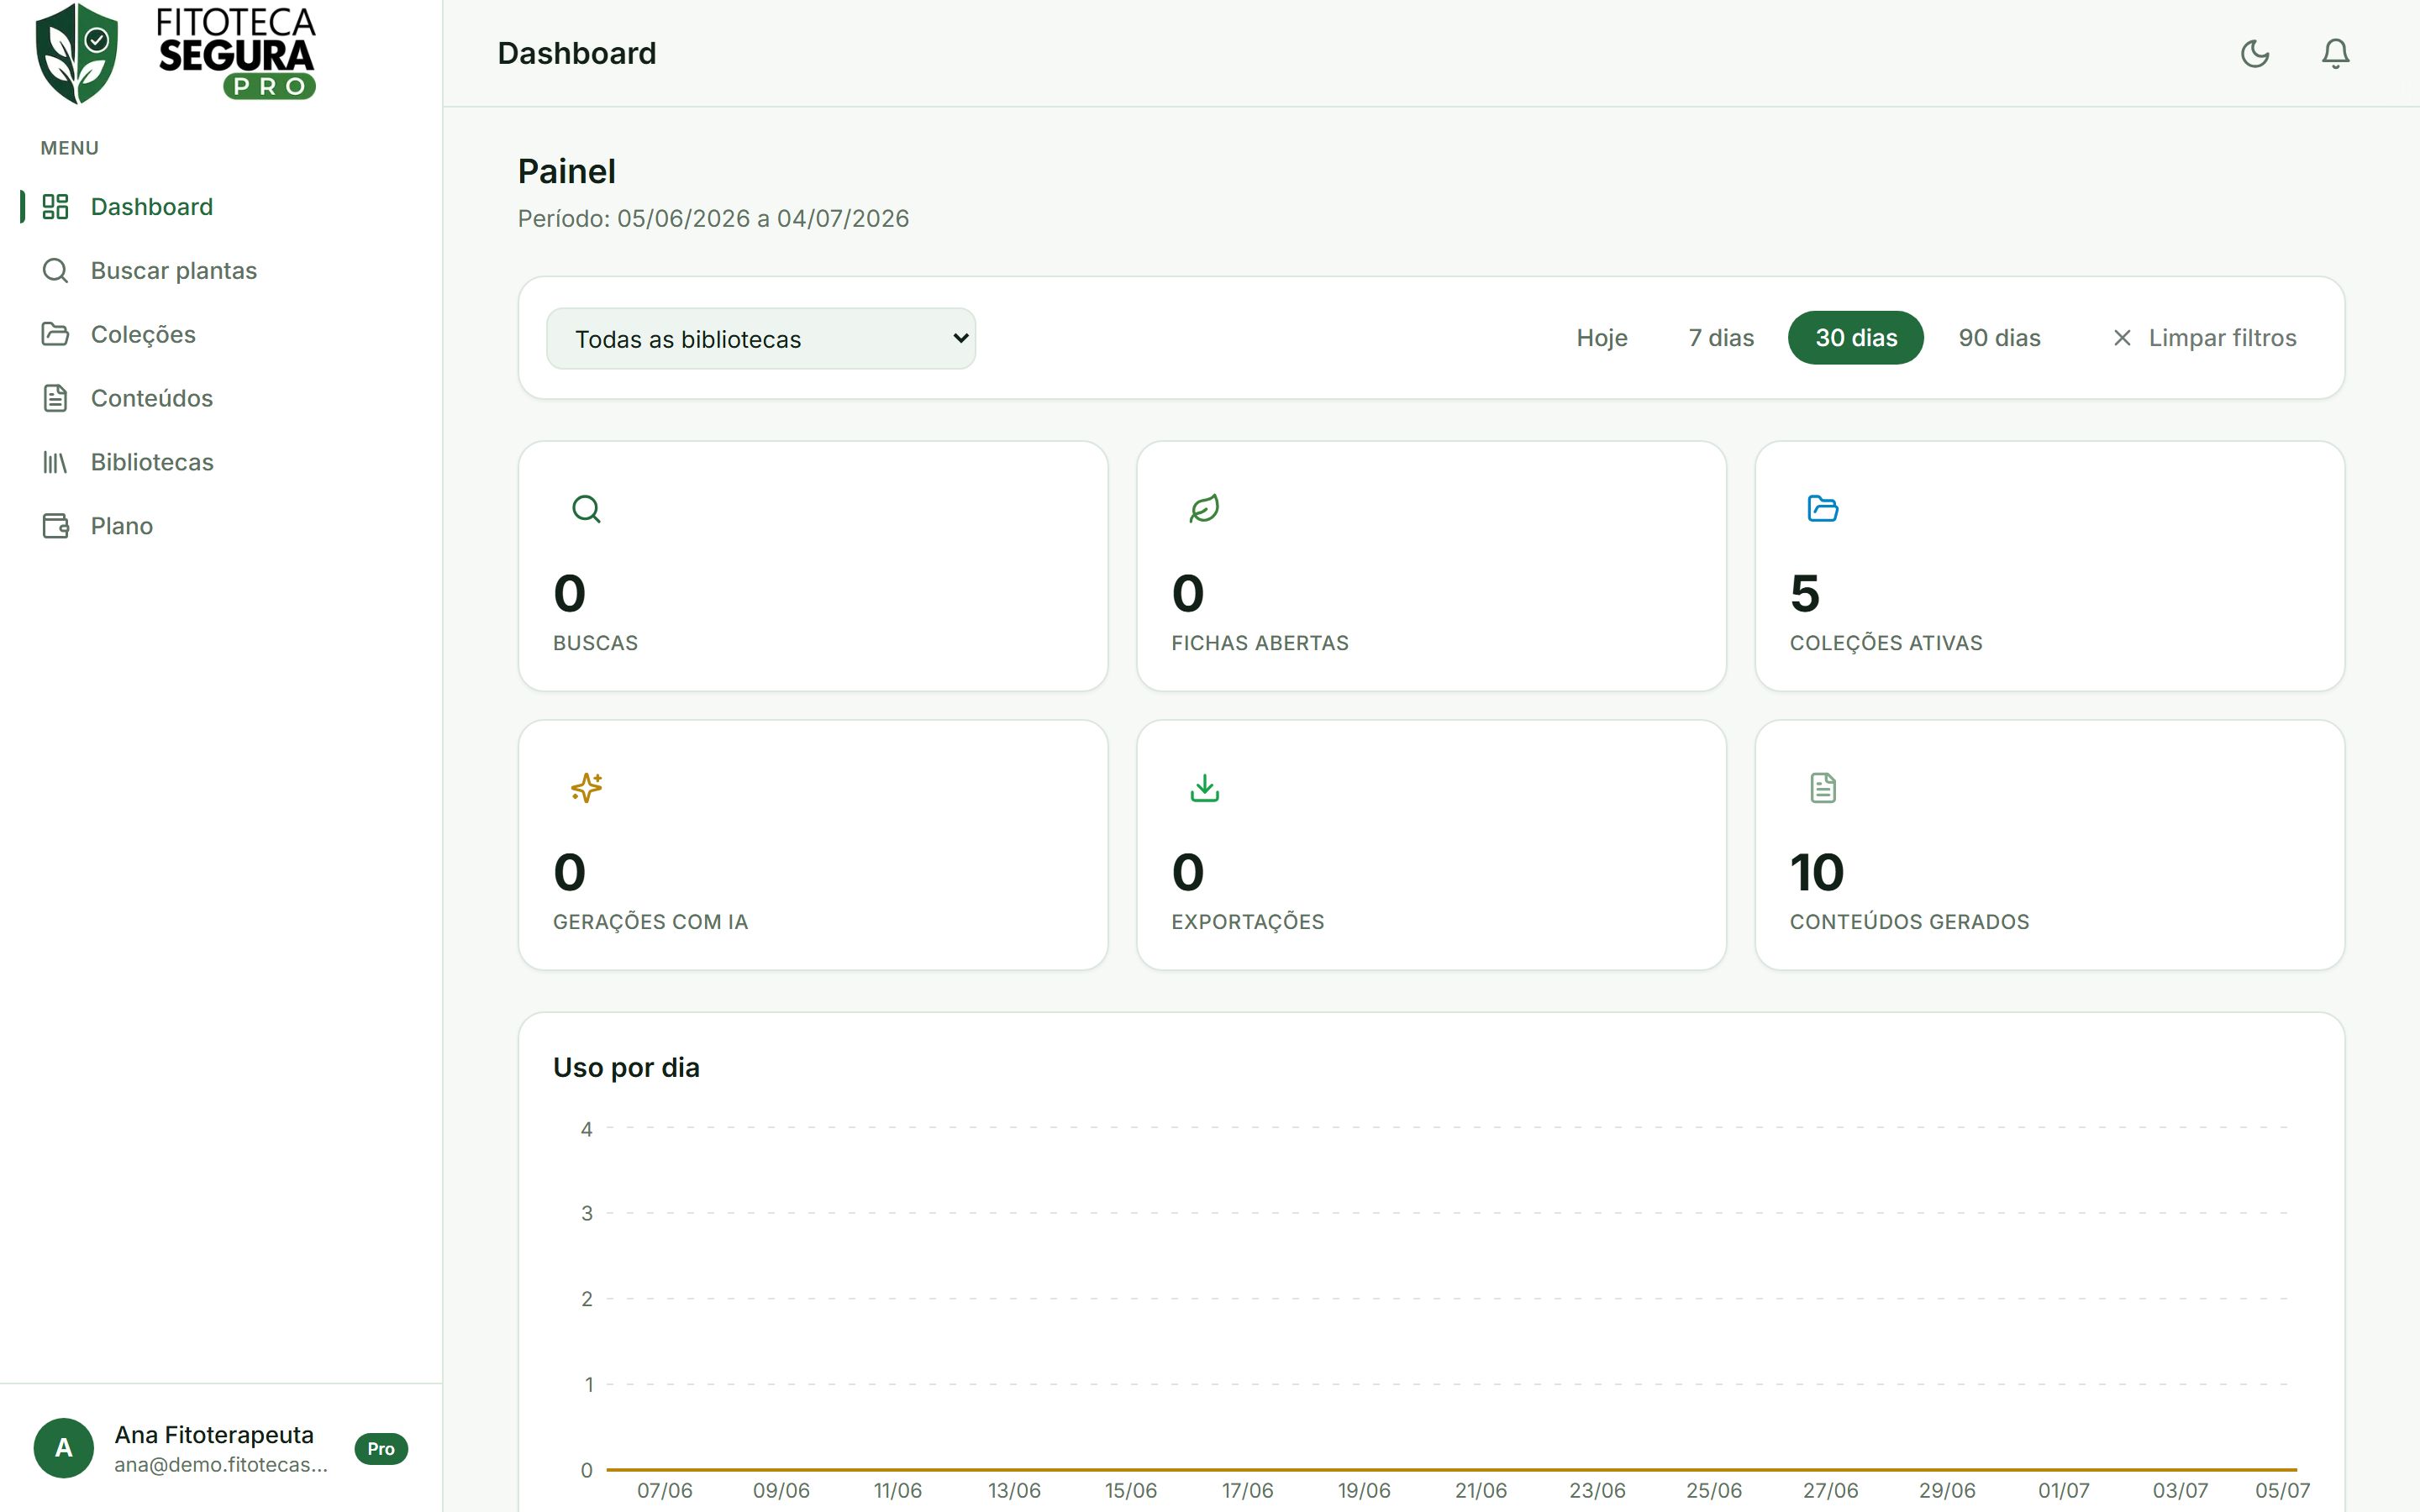Click the Bibliotecas books icon in sidebar

pyautogui.click(x=55, y=462)
